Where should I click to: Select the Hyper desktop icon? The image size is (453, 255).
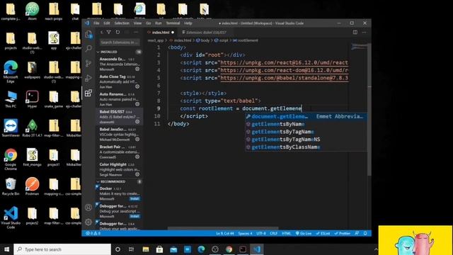pyautogui.click(x=32, y=99)
